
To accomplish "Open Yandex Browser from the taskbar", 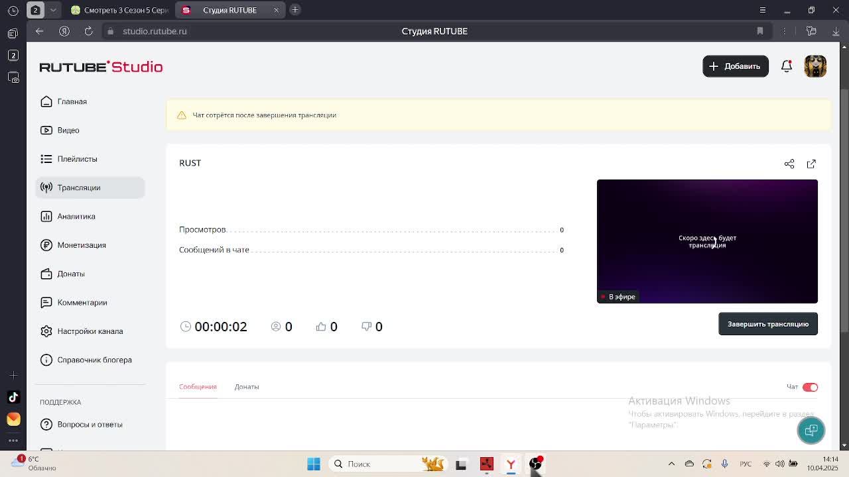I will coord(511,464).
